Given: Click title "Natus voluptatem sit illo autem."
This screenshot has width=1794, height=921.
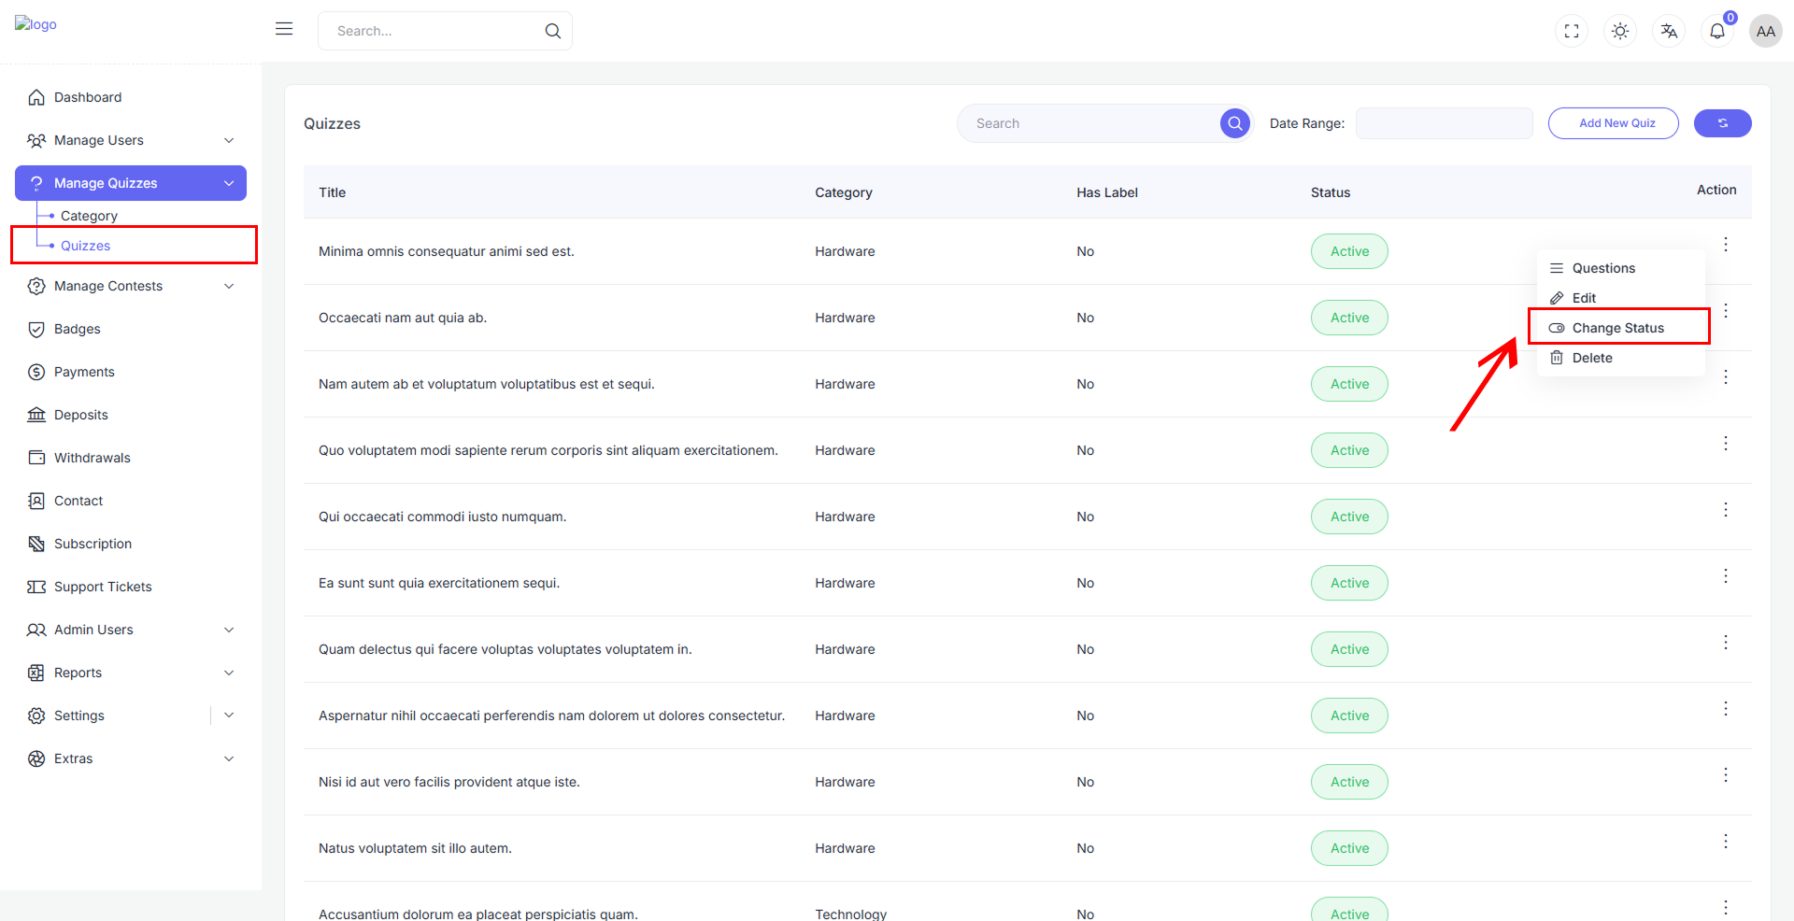Looking at the screenshot, I should 415,848.
